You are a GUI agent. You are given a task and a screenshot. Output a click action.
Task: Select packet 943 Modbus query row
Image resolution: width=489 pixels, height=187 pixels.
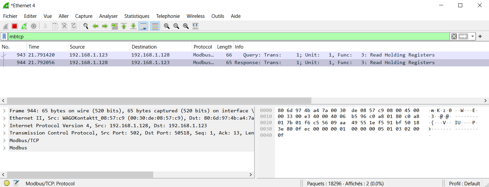pyautogui.click(x=132, y=55)
